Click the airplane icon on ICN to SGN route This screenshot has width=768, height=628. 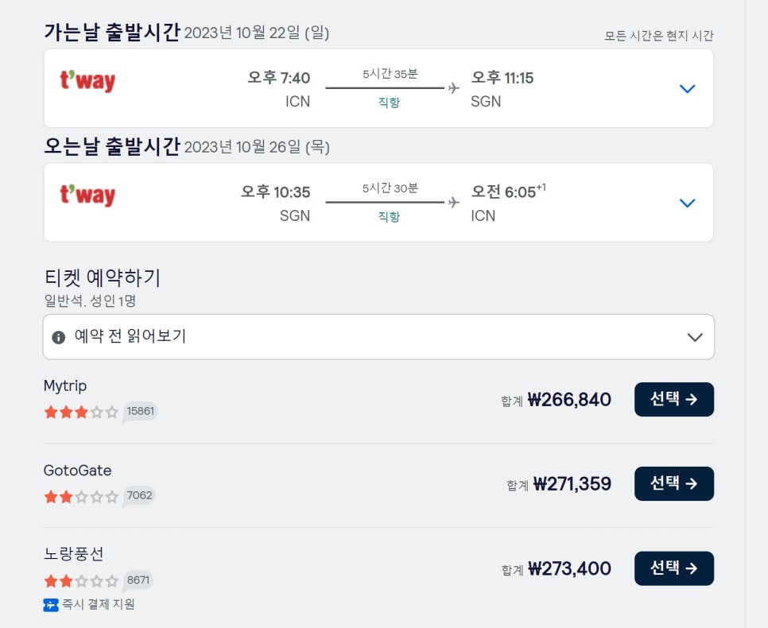(454, 88)
